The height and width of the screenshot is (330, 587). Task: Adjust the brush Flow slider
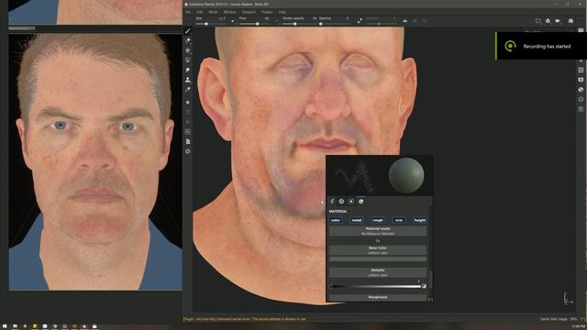pos(255,24)
